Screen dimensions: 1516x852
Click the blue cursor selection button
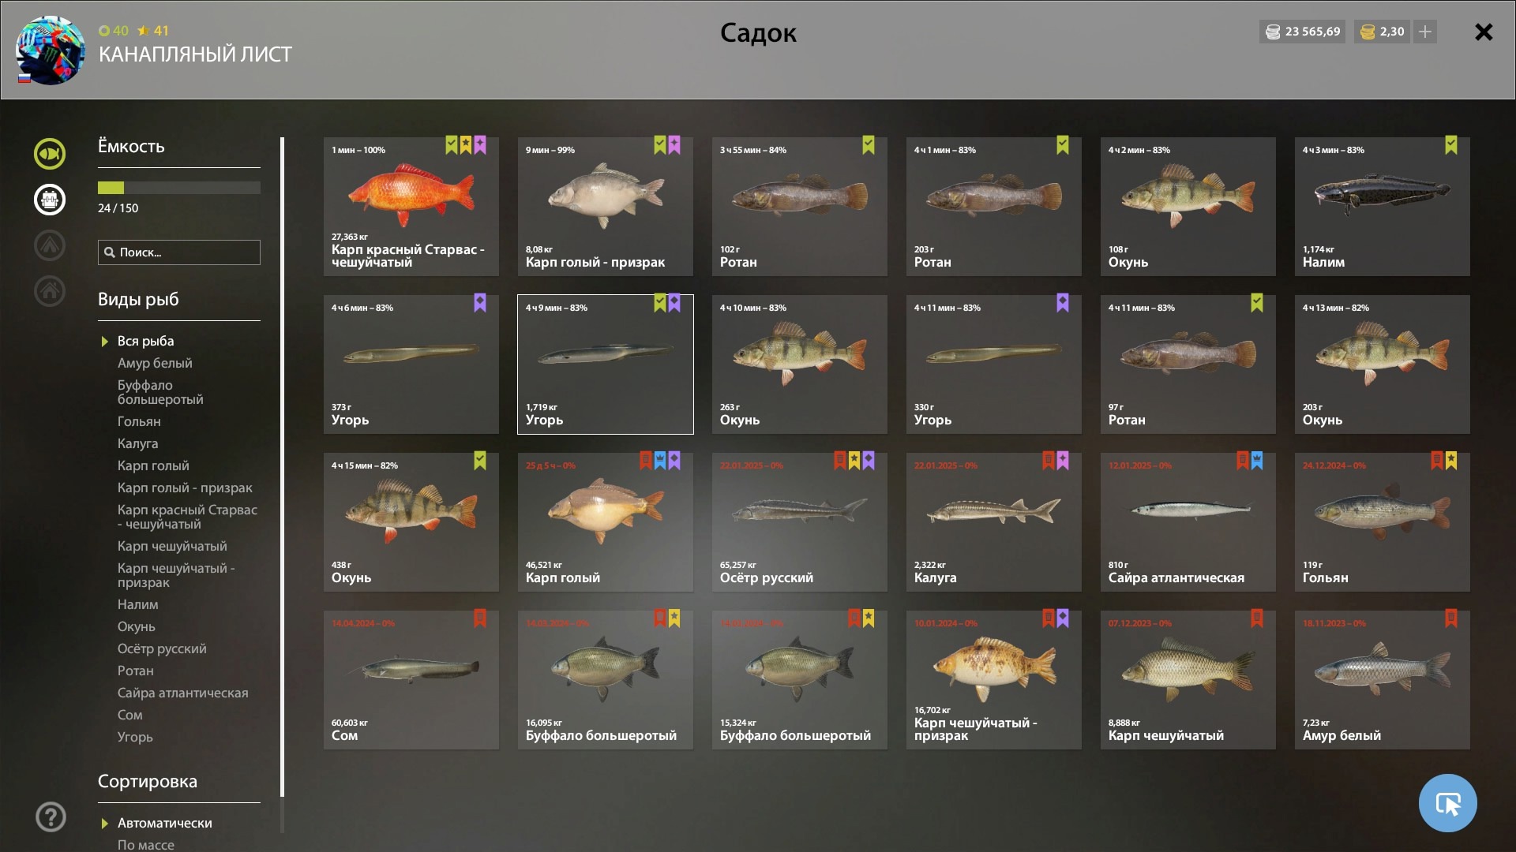pos(1447,803)
